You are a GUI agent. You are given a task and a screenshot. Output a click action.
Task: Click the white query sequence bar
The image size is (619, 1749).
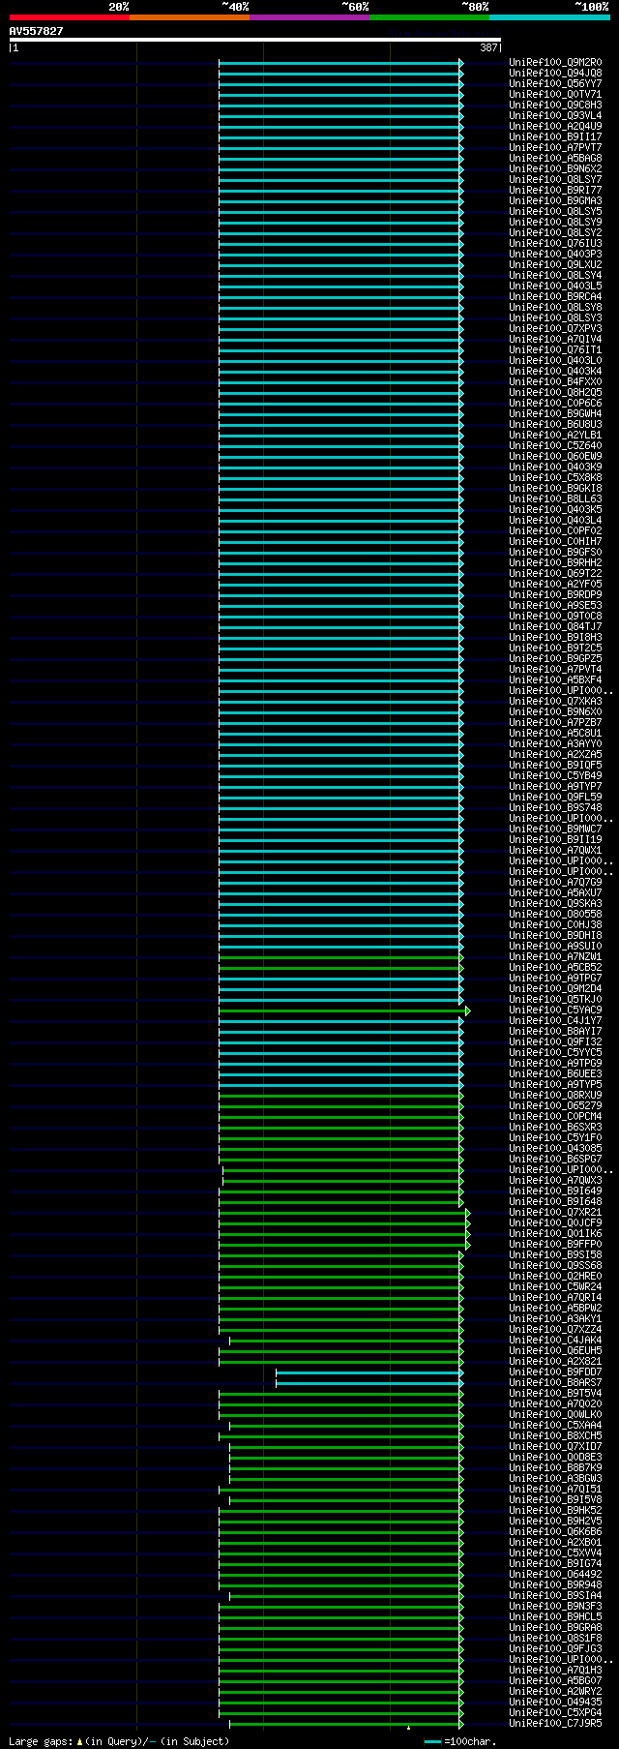(x=255, y=40)
